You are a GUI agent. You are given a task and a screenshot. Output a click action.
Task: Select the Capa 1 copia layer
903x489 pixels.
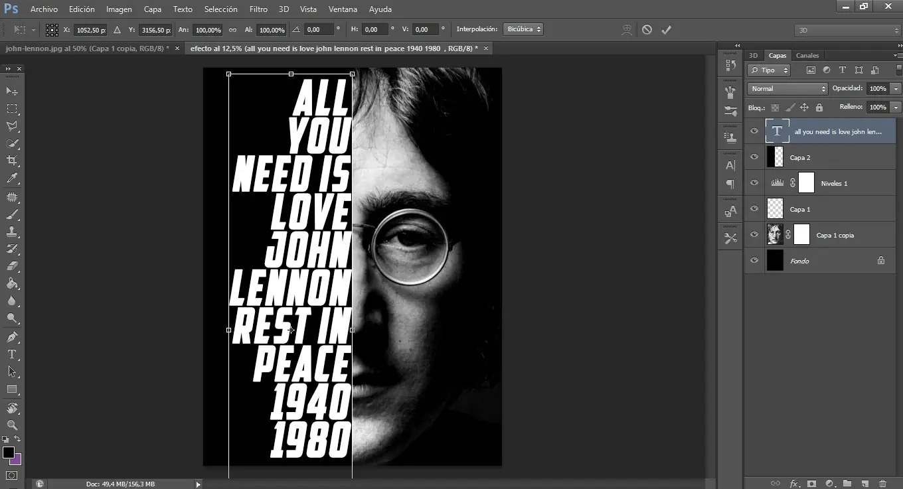point(835,235)
